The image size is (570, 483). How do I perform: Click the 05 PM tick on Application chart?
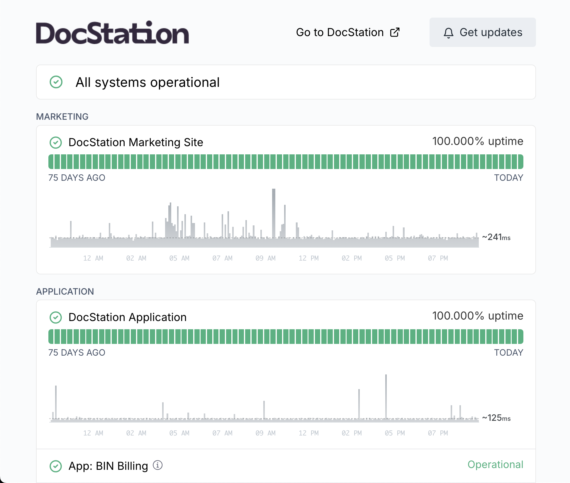coord(395,433)
